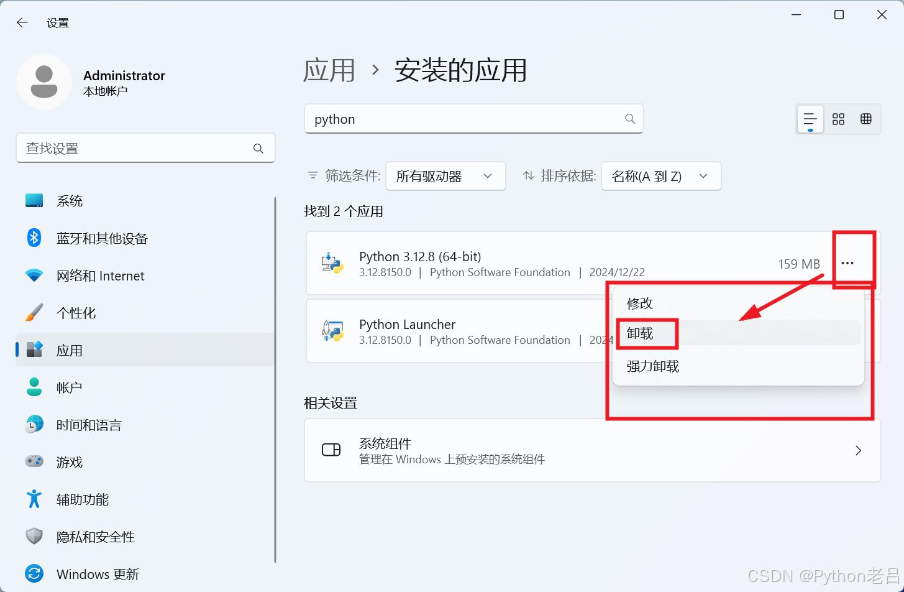This screenshot has width=904, height=592.
Task: Click the search magnifier in 查找设置 box
Action: click(258, 149)
